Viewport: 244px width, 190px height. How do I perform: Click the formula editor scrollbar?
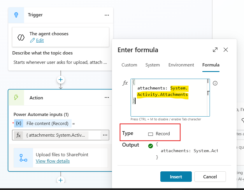pyautogui.click(x=207, y=87)
